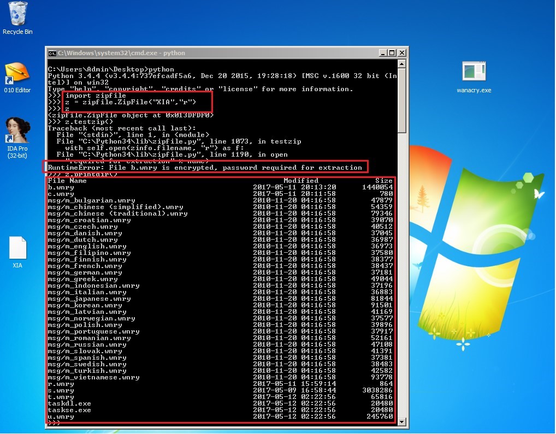Click msg/m_chinese (simplified).wnry entry

click(x=116, y=207)
